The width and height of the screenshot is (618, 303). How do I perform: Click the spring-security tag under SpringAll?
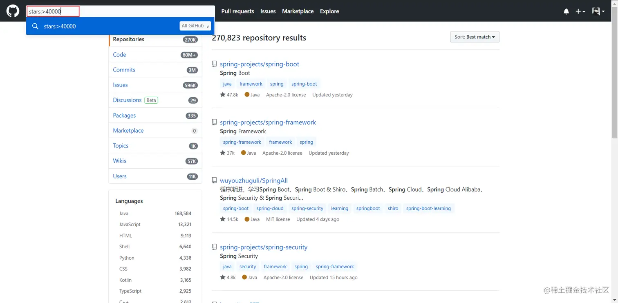(307, 208)
